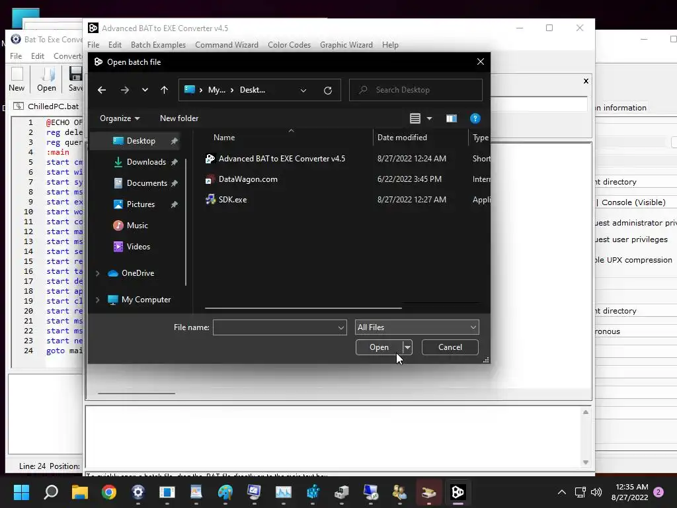Screen dimensions: 677x508
Task: Go back in the Open batch file dialog
Action: [102, 90]
